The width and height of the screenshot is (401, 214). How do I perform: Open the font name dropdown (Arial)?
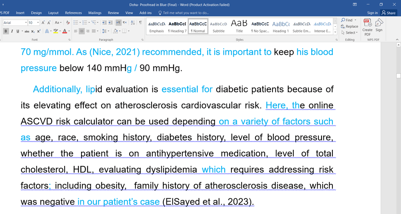26,23
